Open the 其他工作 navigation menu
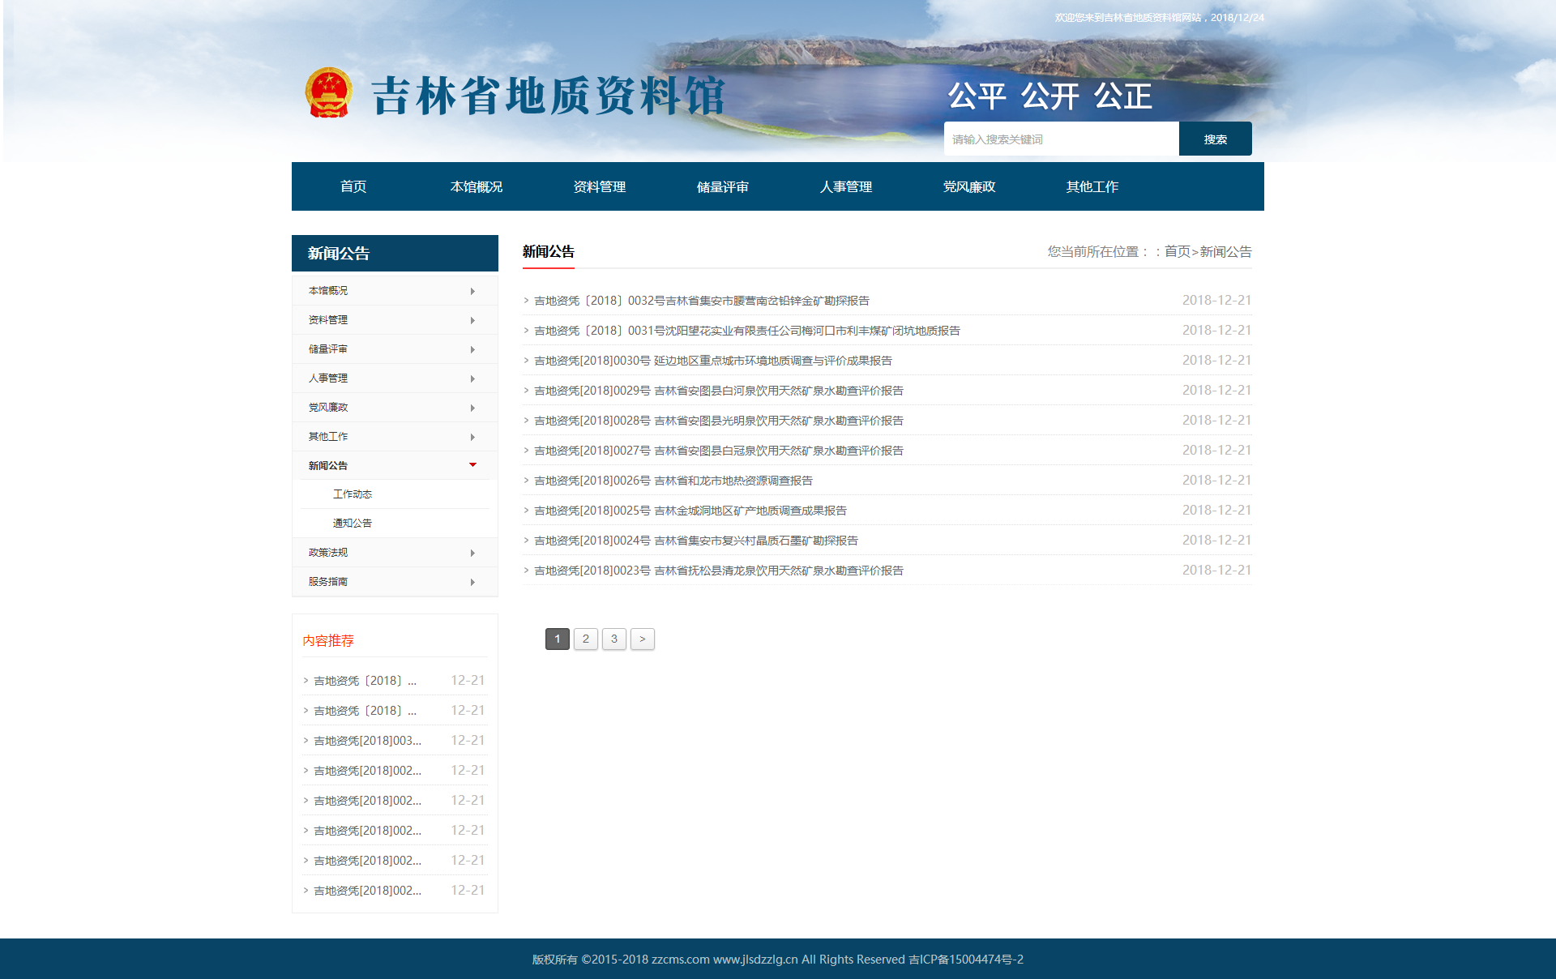1556x979 pixels. click(x=1092, y=186)
